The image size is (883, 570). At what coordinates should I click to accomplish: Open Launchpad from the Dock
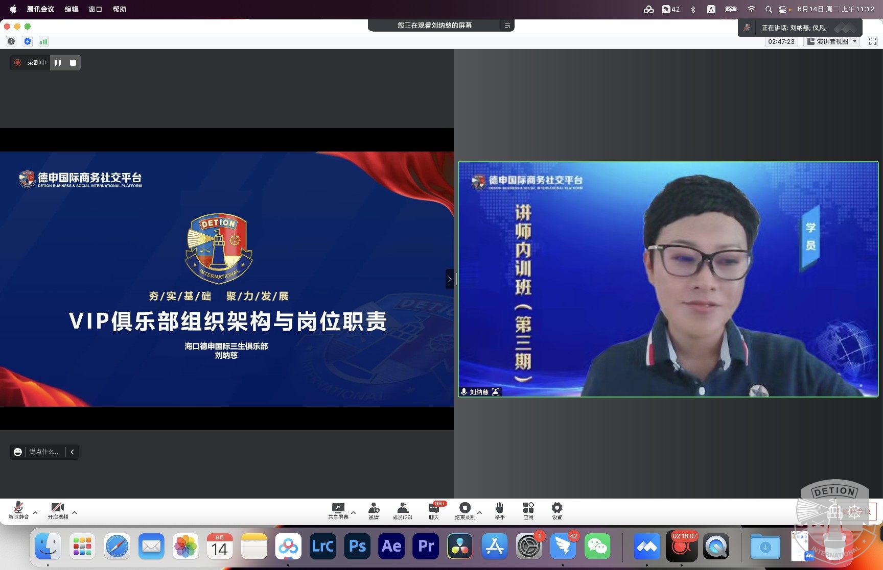(x=82, y=547)
